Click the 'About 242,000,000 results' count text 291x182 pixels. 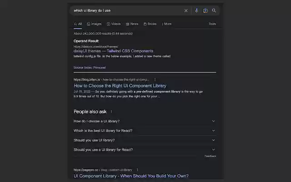point(103,34)
